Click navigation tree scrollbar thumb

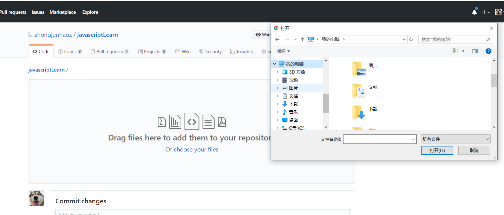[326, 103]
